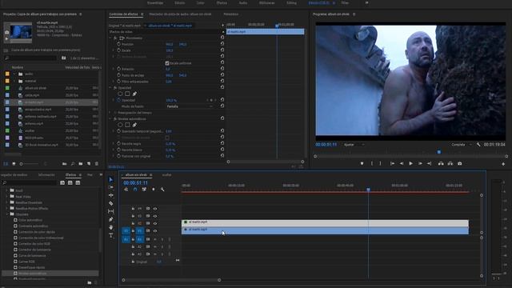Open the Completa playback resolution dropdown

pyautogui.click(x=461, y=144)
